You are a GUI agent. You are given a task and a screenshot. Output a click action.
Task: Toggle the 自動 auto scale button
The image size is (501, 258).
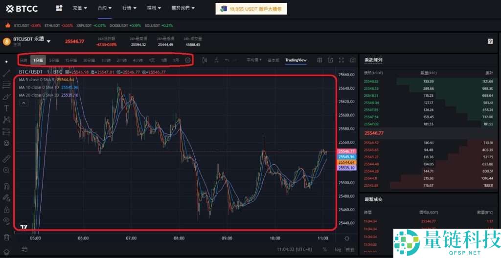(x=350, y=249)
